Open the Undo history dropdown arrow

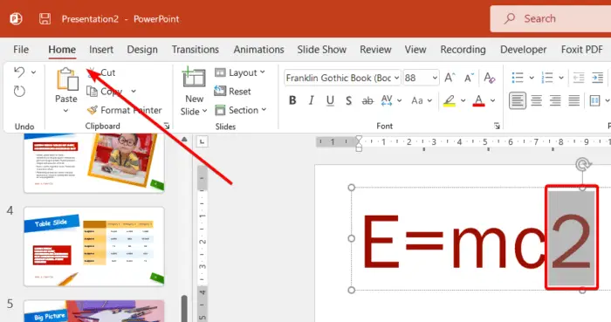point(33,72)
